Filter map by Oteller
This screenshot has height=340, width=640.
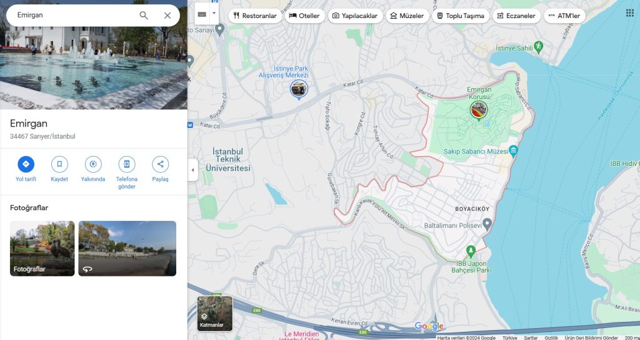[305, 16]
